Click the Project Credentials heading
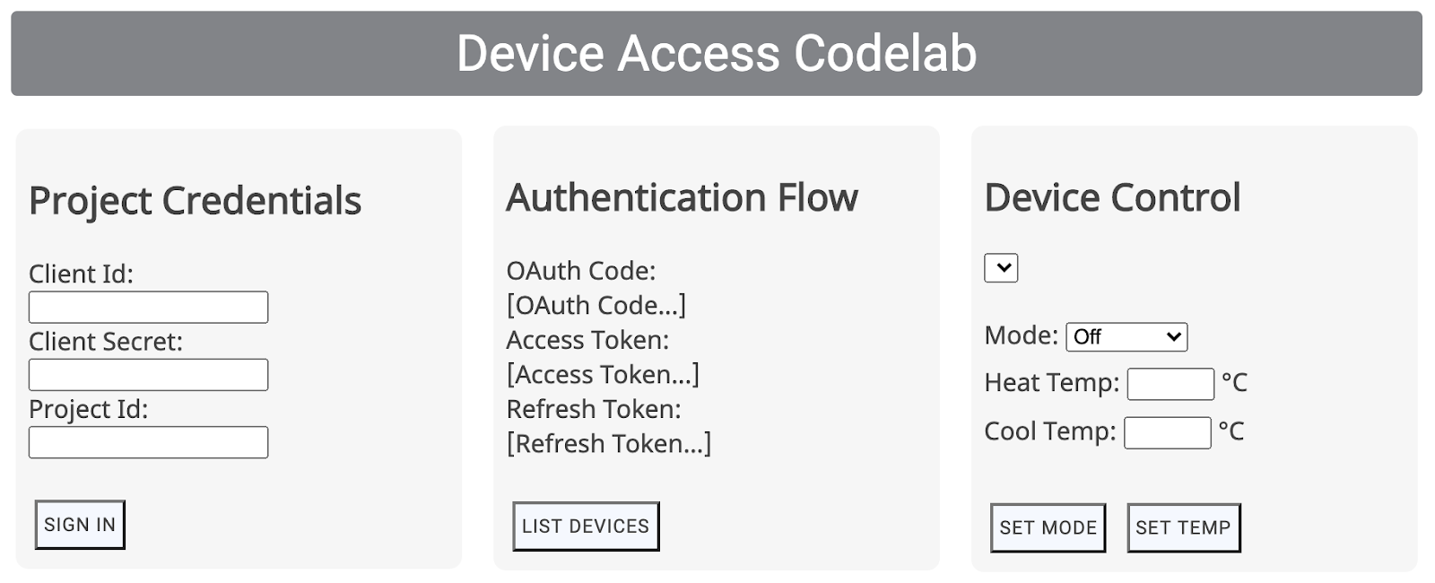This screenshot has width=1435, height=583. [194, 201]
